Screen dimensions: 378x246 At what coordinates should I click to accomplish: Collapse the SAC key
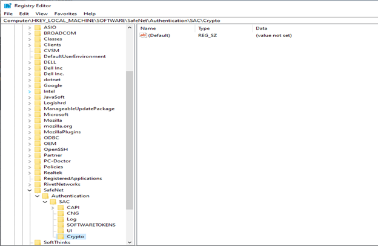point(45,202)
